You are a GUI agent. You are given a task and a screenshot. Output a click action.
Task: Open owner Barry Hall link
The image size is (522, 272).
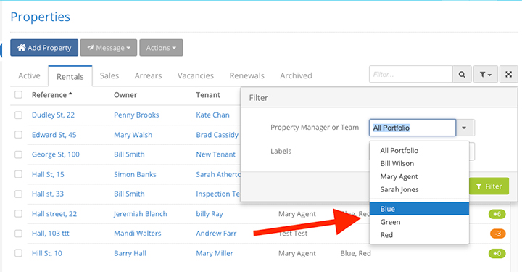coord(130,253)
